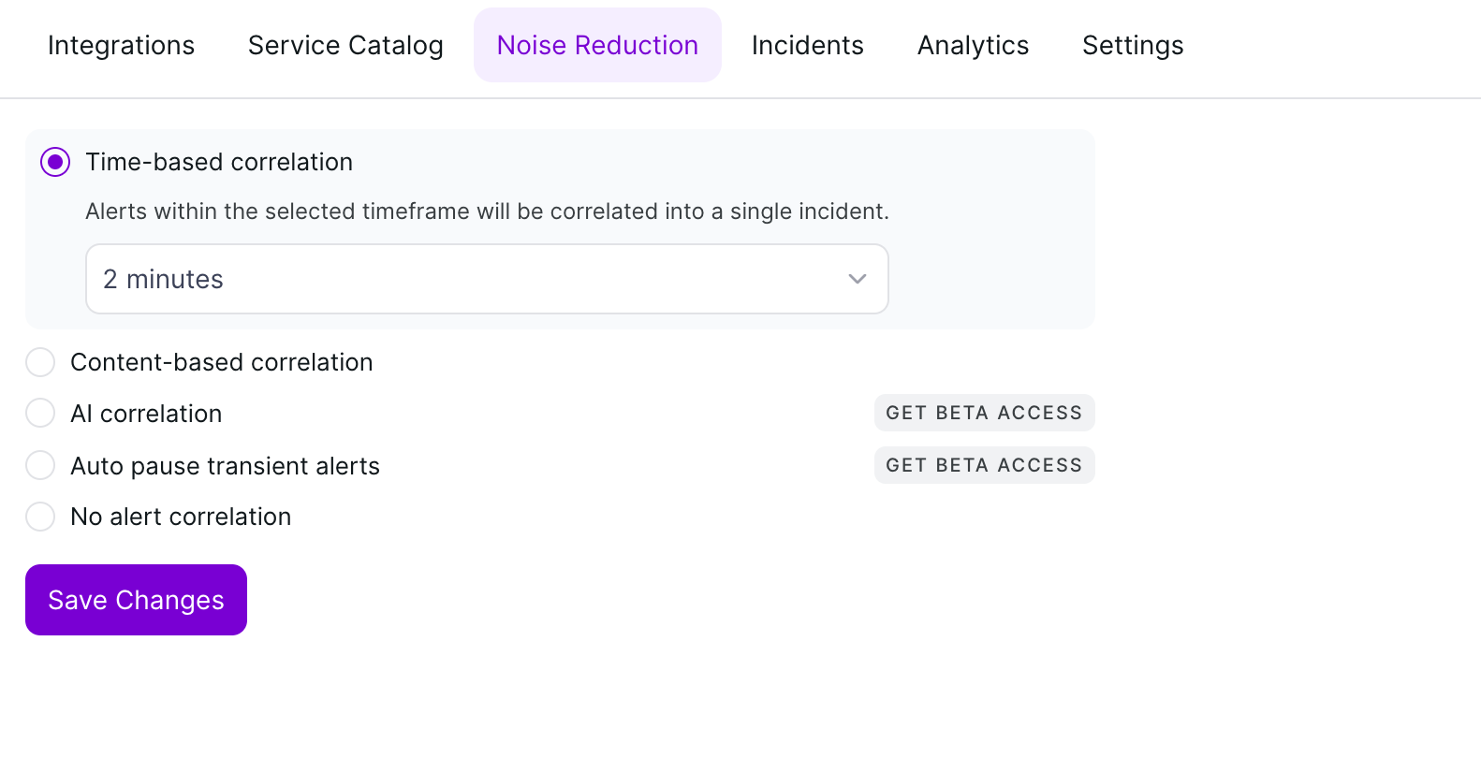Open the Analytics tab
The image size is (1481, 758).
(973, 45)
